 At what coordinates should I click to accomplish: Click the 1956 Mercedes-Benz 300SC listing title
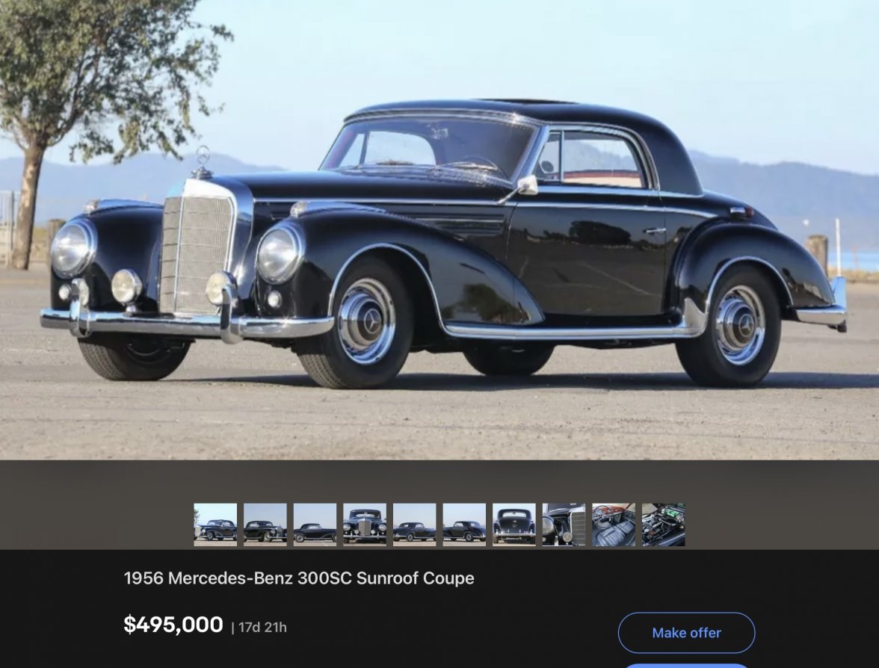tap(299, 578)
